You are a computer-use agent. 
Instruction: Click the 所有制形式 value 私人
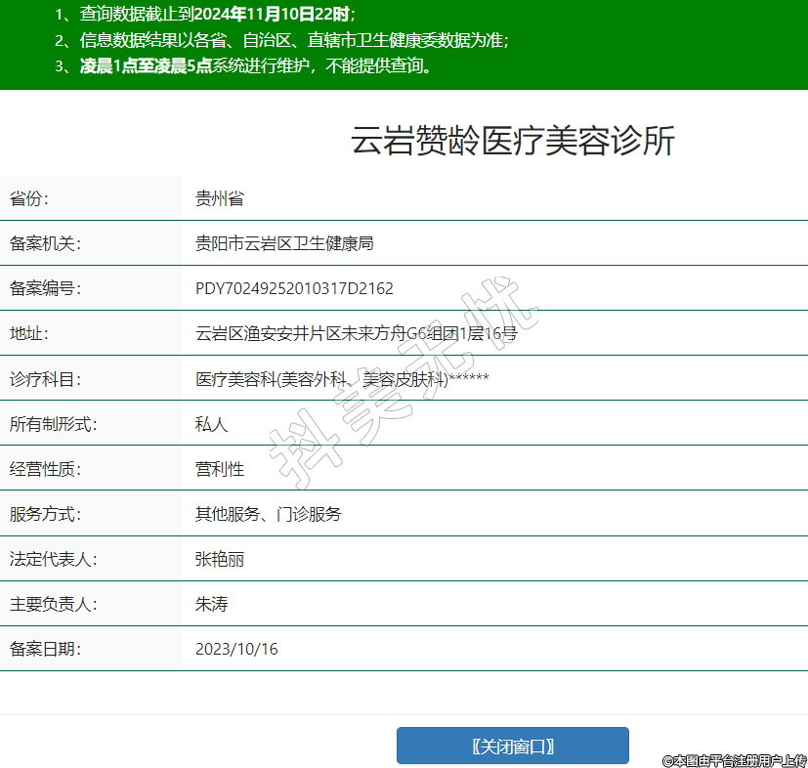pyautogui.click(x=211, y=424)
